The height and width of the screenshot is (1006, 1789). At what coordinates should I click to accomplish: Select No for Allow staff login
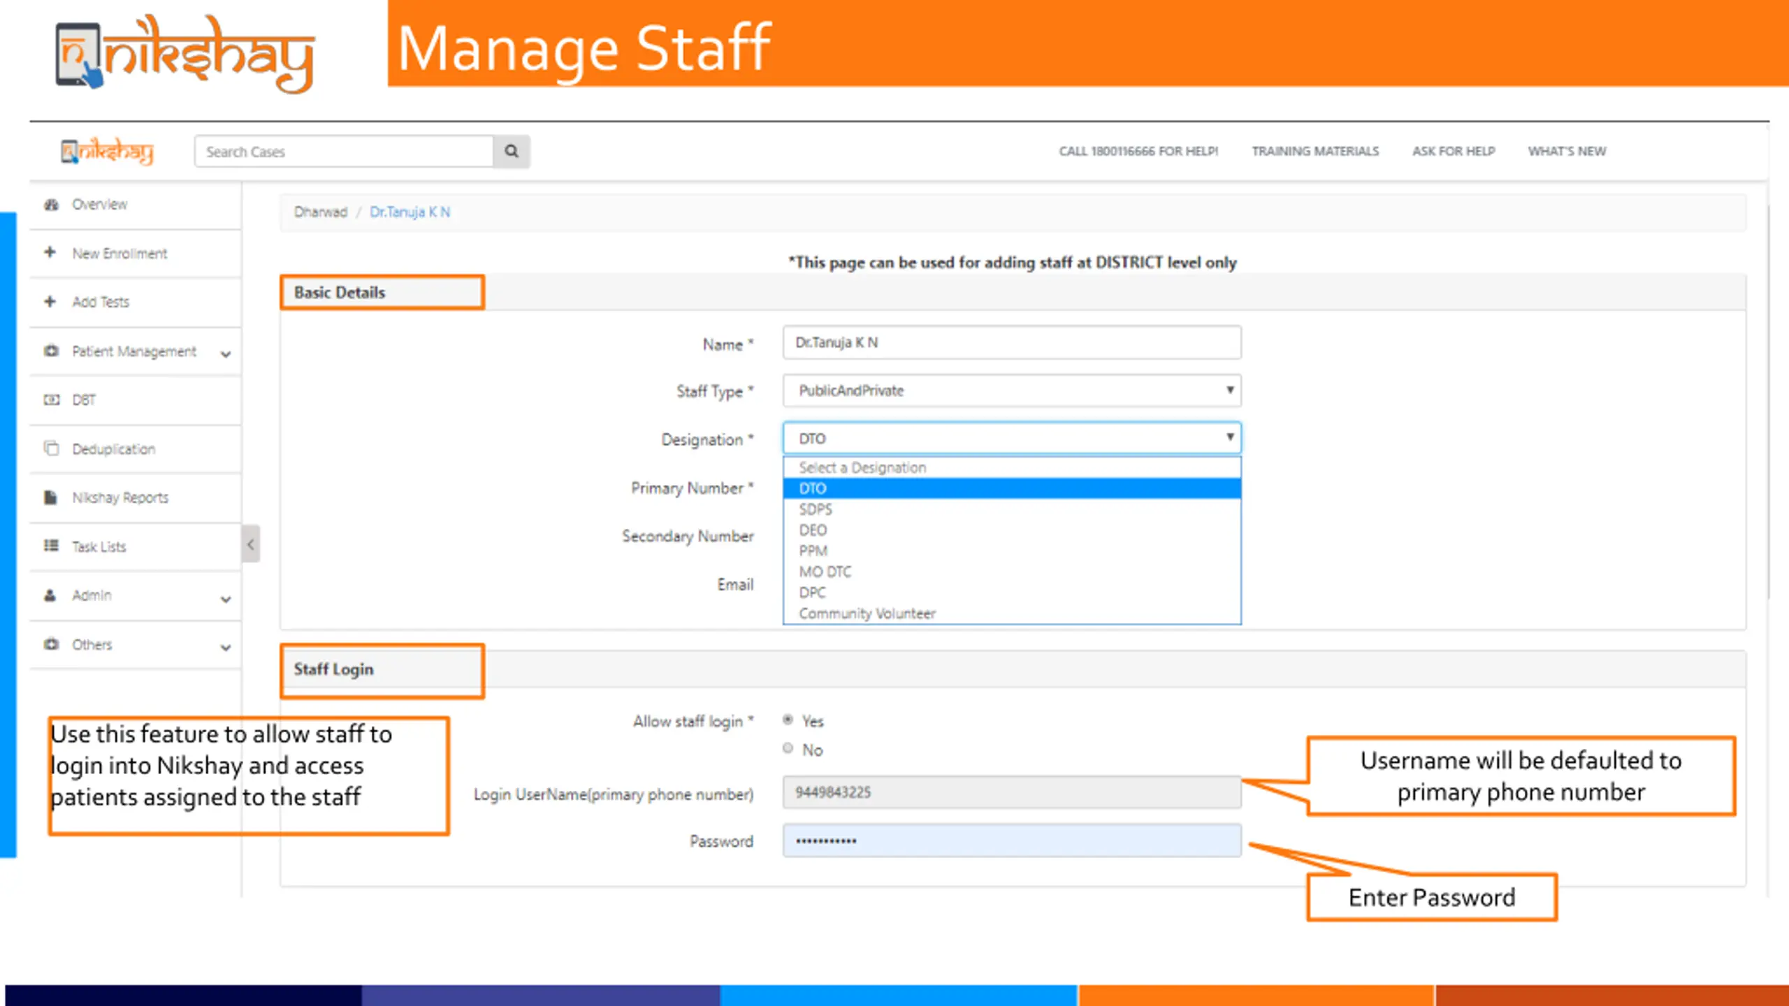(788, 748)
